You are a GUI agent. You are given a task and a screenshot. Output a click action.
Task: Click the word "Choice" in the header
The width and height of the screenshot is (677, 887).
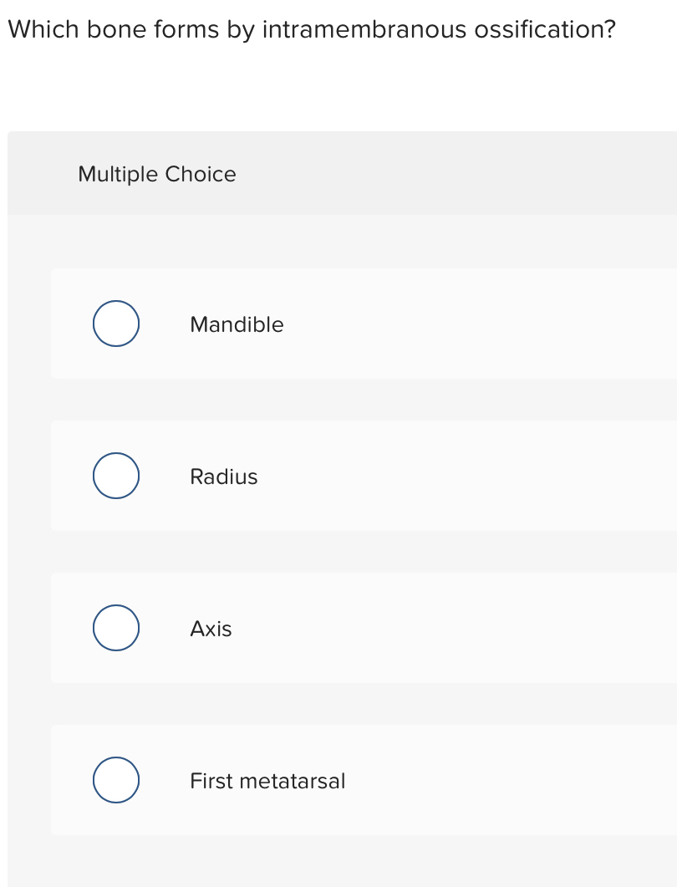(201, 174)
